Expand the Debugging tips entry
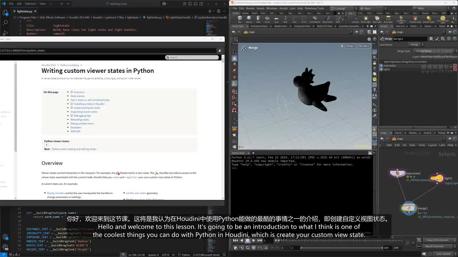 [x=72, y=116]
